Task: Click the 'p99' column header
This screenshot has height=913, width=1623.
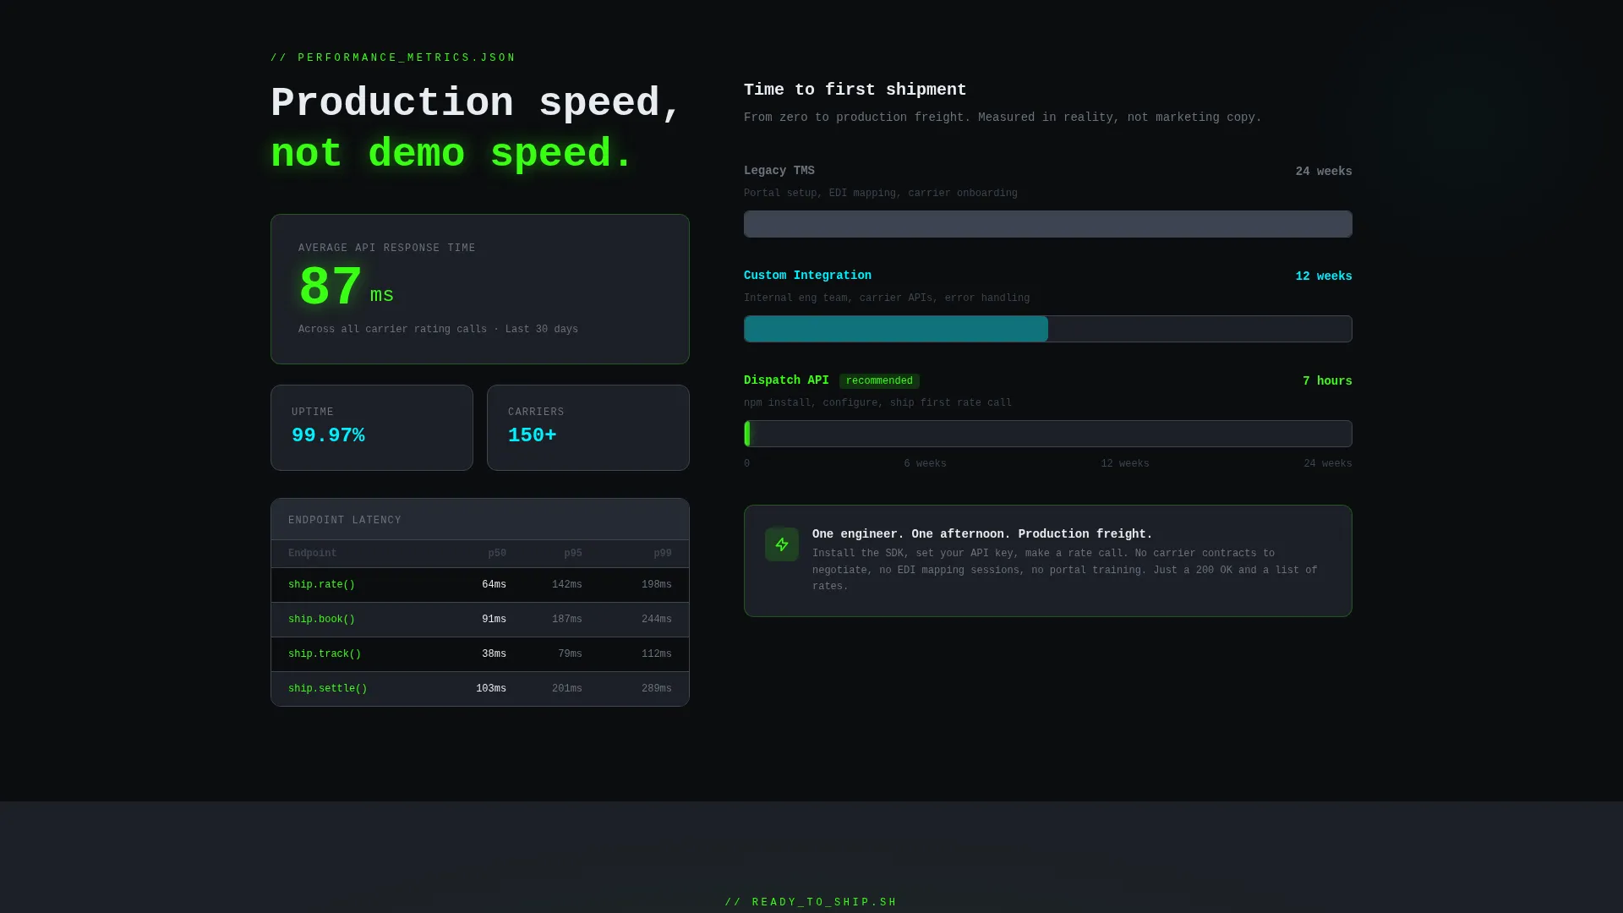Action: tap(663, 554)
